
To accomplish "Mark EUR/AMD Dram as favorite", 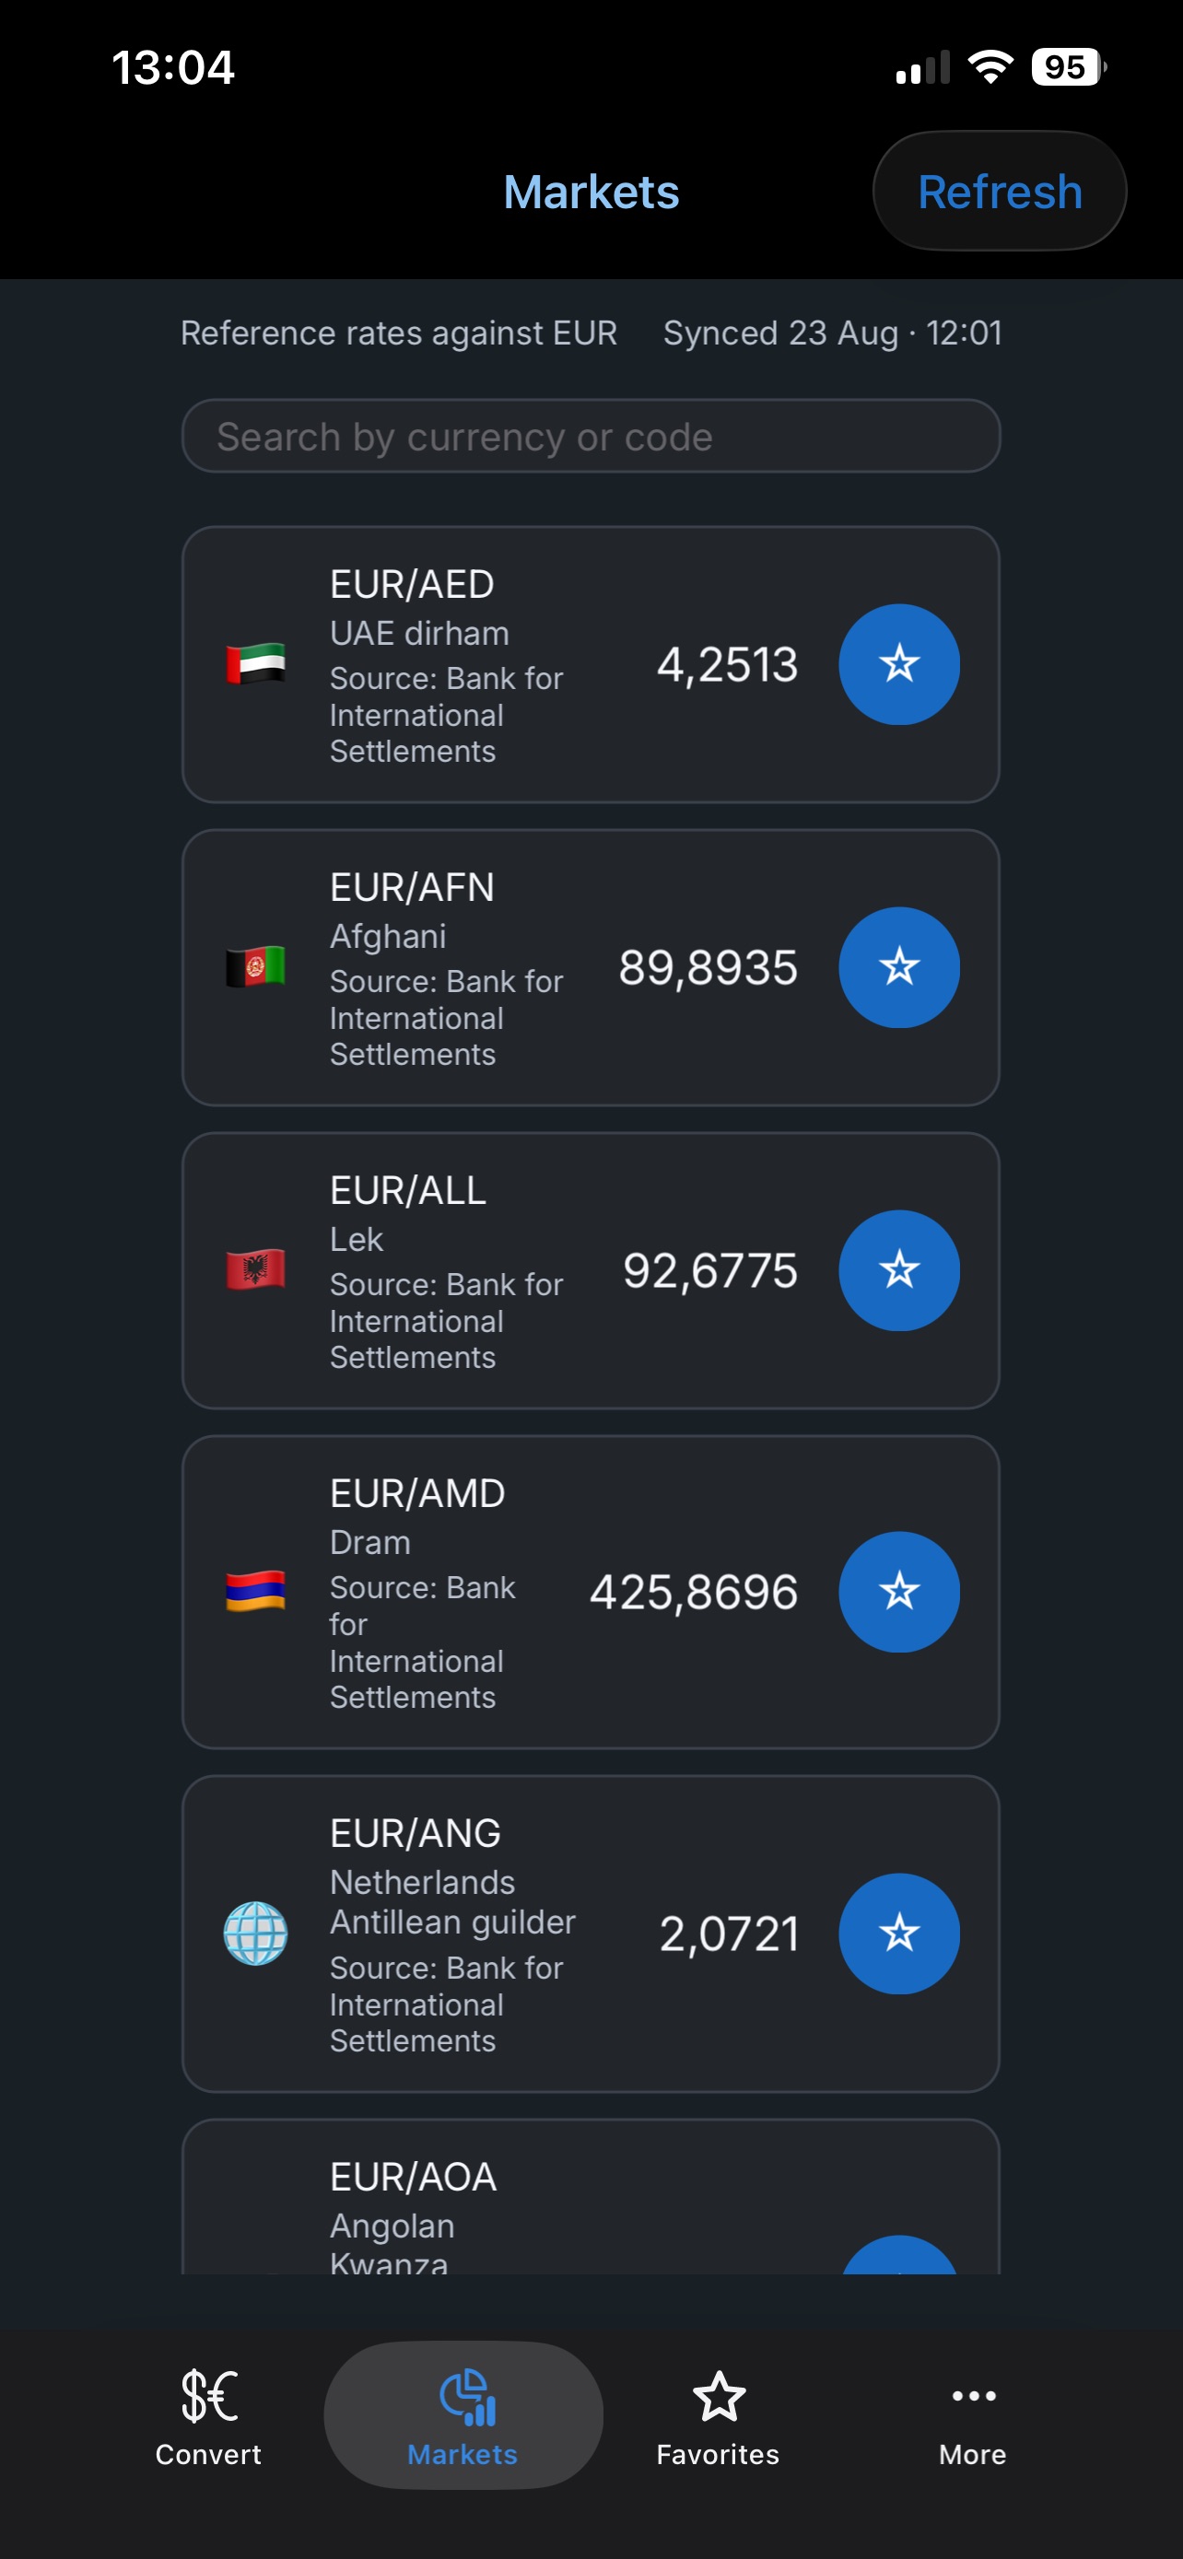I will coord(899,1592).
